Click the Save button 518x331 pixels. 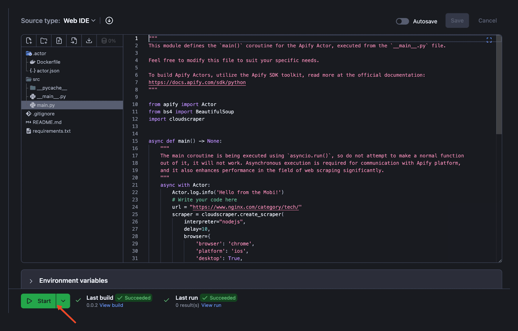click(457, 20)
